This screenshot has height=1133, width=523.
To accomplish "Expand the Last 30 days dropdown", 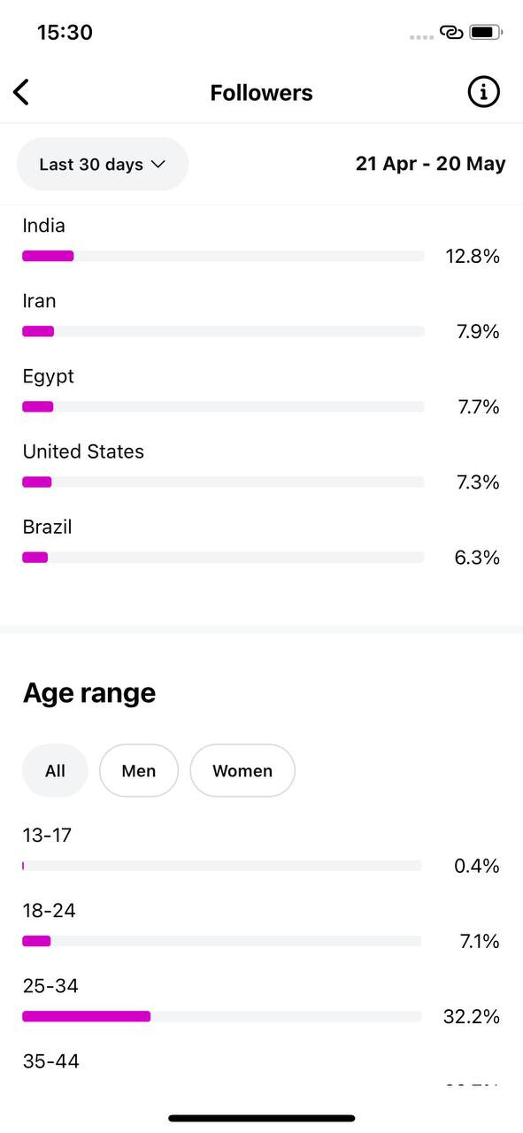I will 103,164.
